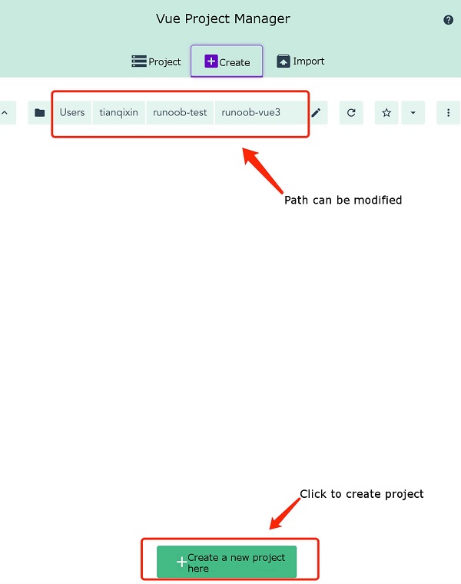
Task: Navigate to the Users path segment
Action: [72, 113]
